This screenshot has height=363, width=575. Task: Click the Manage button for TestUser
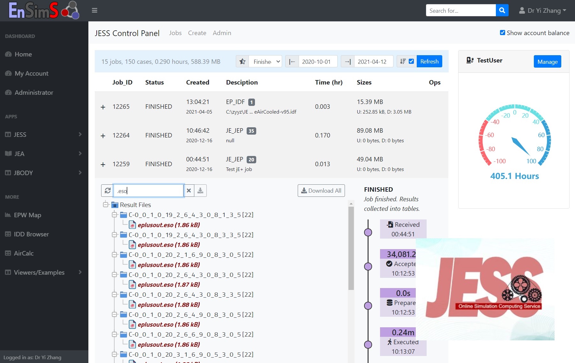tap(547, 62)
